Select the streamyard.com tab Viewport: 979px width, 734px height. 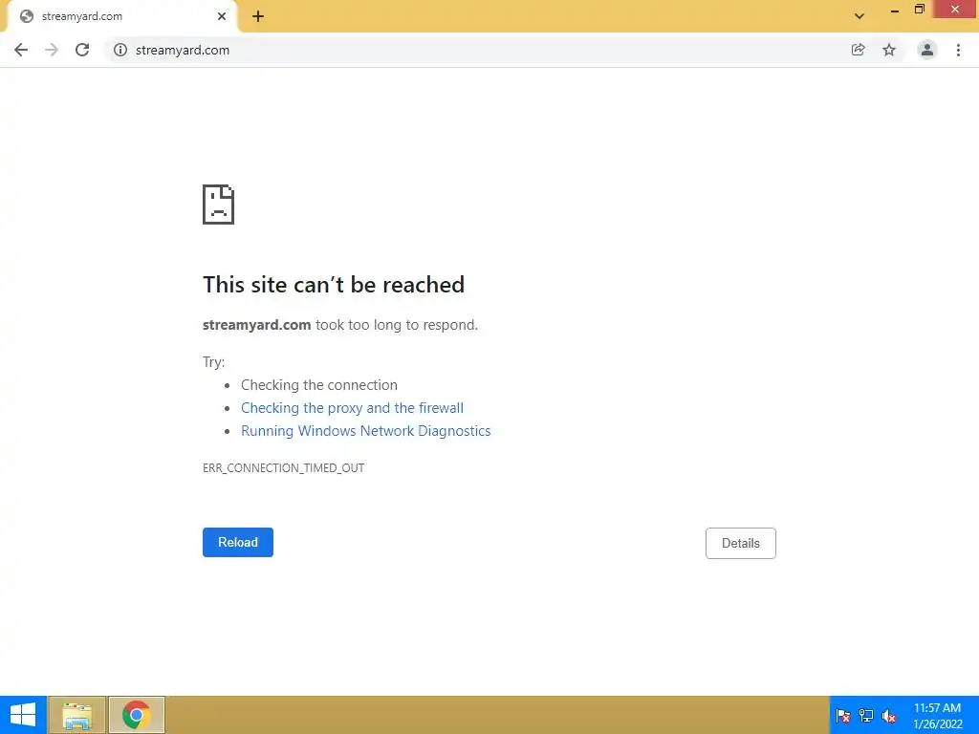click(121, 17)
